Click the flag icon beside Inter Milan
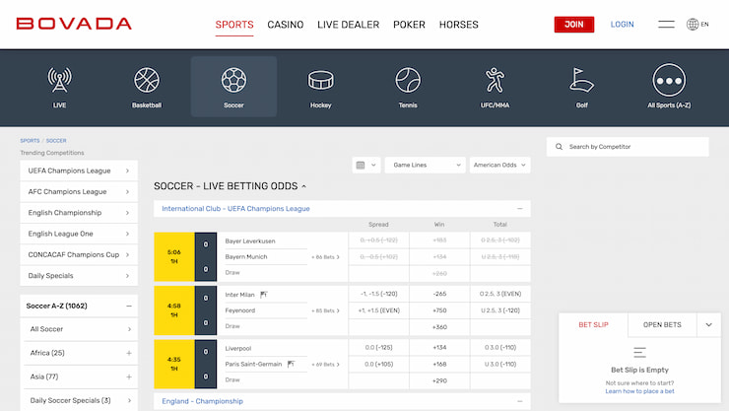Image resolution: width=729 pixels, height=411 pixels. (264, 295)
